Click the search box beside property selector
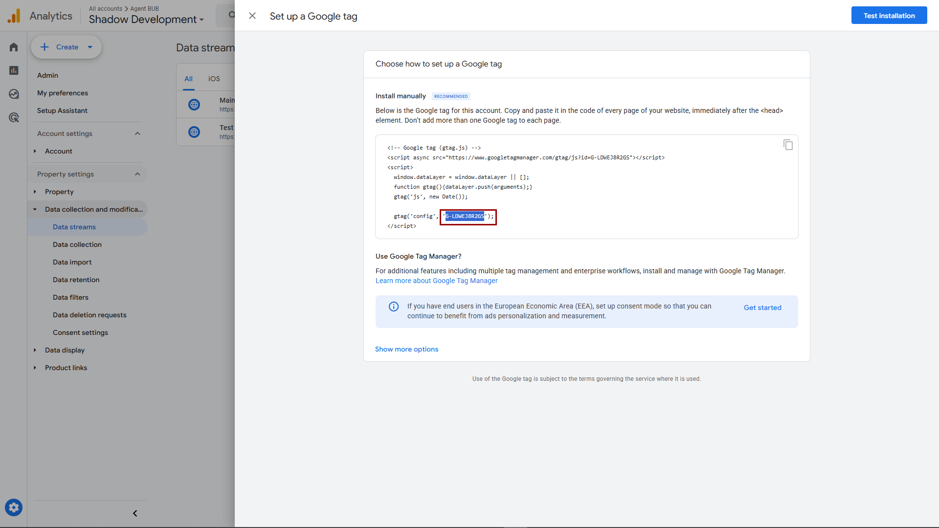 pyautogui.click(x=225, y=15)
